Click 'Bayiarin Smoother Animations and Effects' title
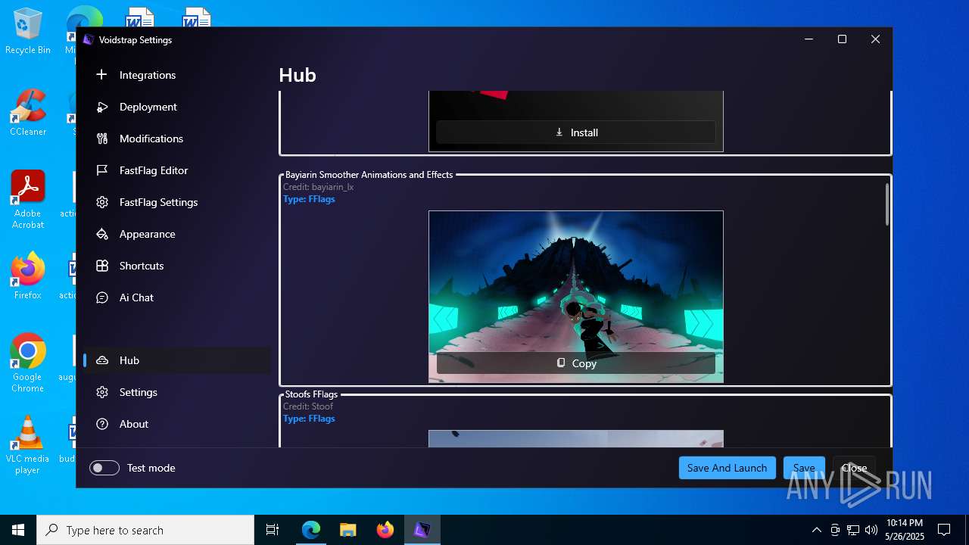Viewport: 969px width, 545px height. coord(369,175)
